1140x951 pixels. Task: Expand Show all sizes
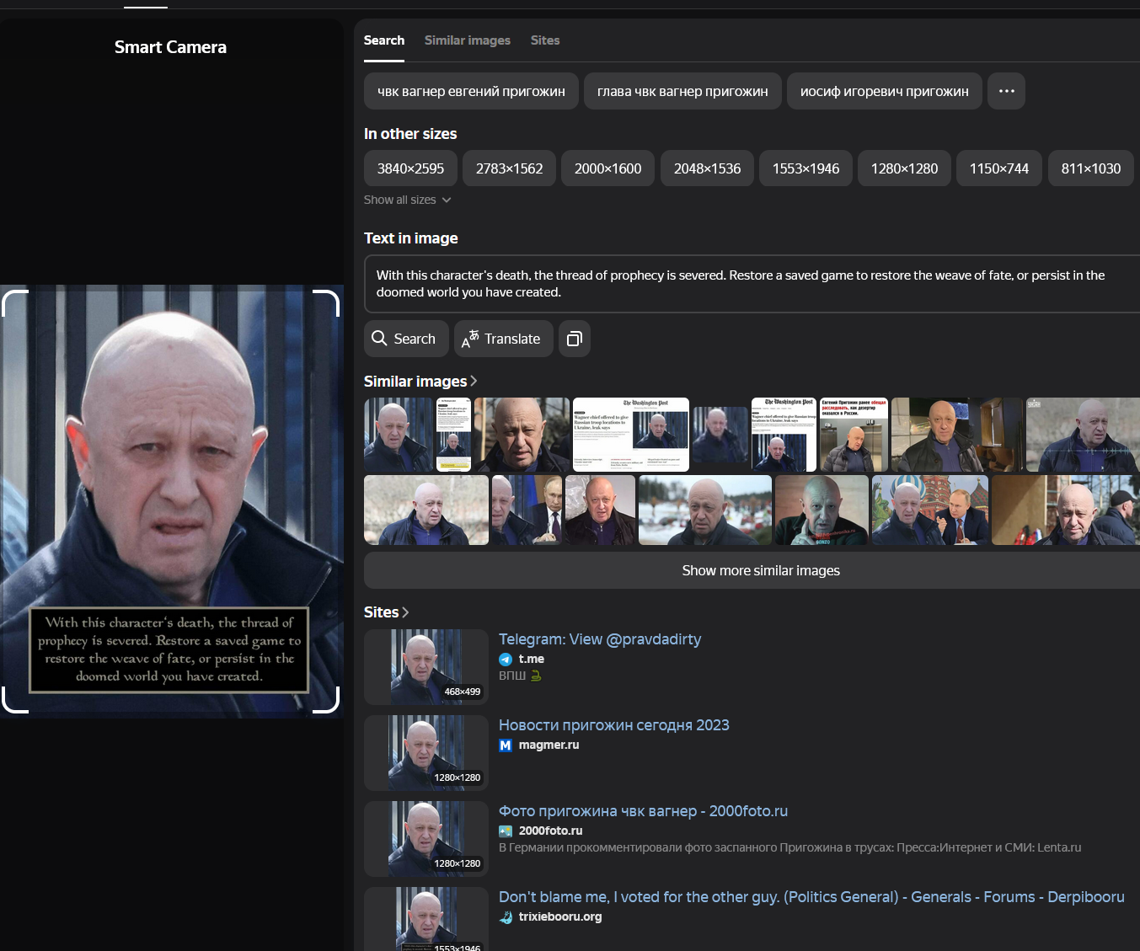(x=408, y=200)
